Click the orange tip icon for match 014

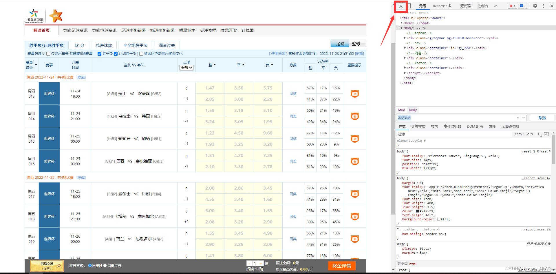(x=355, y=116)
